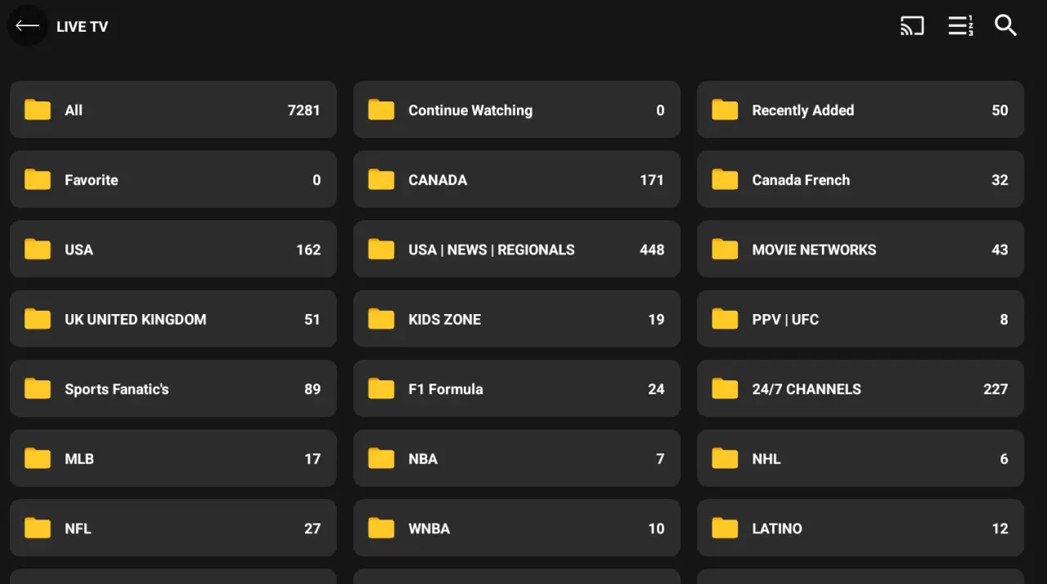Open the All channels category
The image size is (1047, 584).
pyautogui.click(x=173, y=110)
